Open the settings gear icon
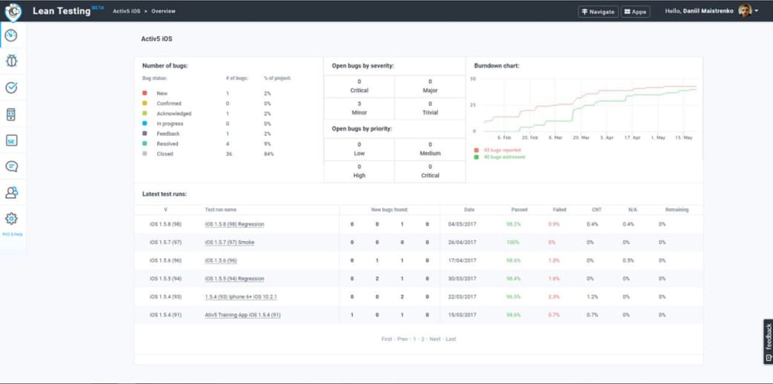The height and width of the screenshot is (384, 773). point(11,219)
